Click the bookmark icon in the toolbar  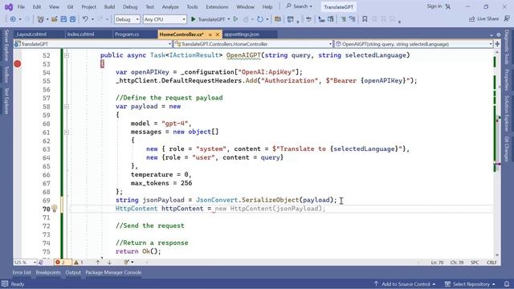(x=365, y=19)
